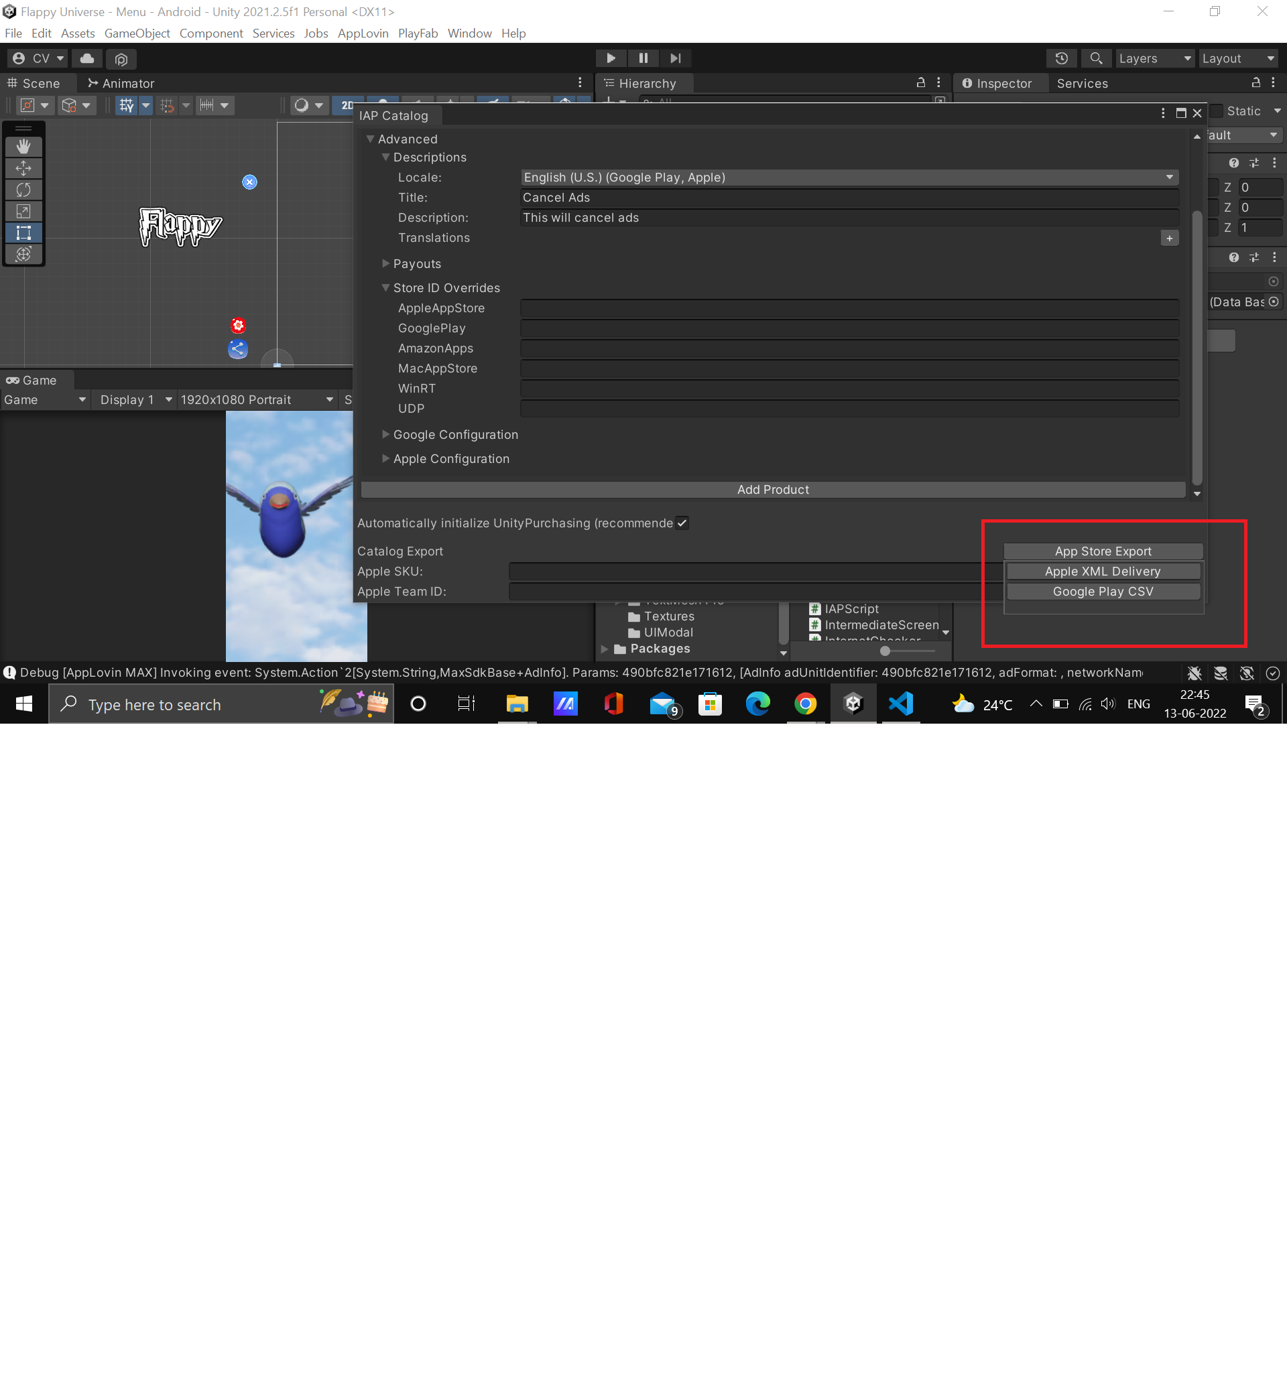Click the Step frame button
Viewport: 1287px width, 1391px height.
point(676,58)
